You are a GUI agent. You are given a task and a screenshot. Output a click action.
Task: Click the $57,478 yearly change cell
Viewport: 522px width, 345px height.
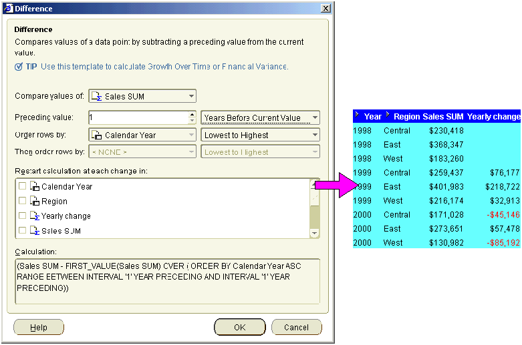(x=505, y=229)
